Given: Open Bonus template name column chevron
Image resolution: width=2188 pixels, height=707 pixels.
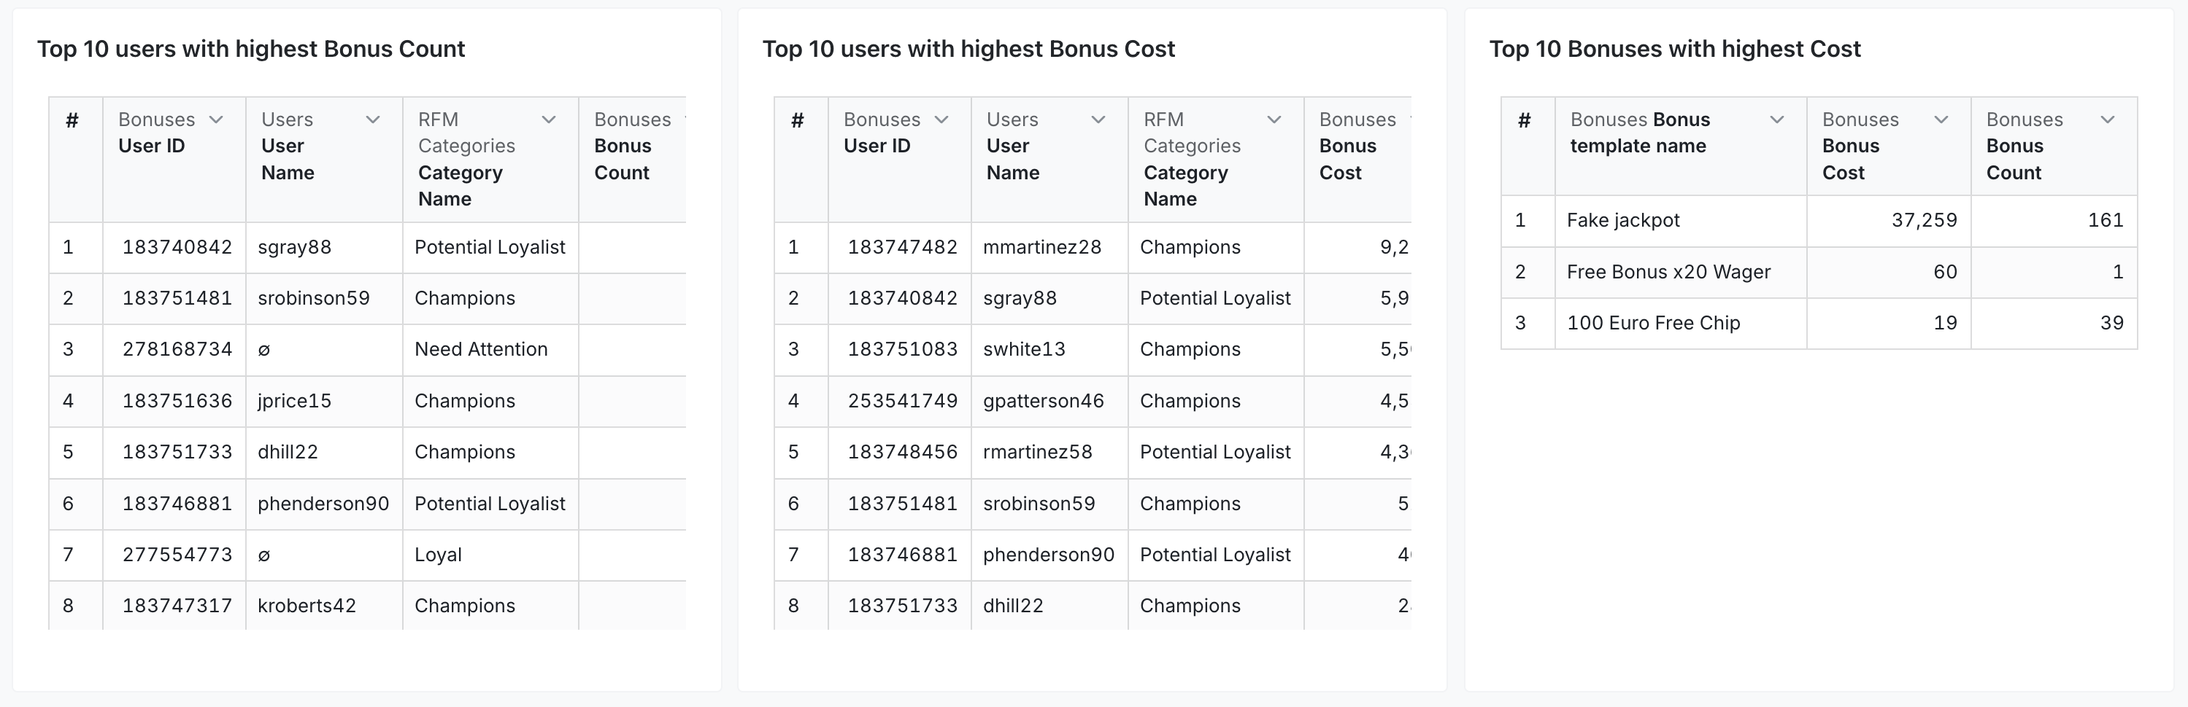Looking at the screenshot, I should [x=1776, y=120].
